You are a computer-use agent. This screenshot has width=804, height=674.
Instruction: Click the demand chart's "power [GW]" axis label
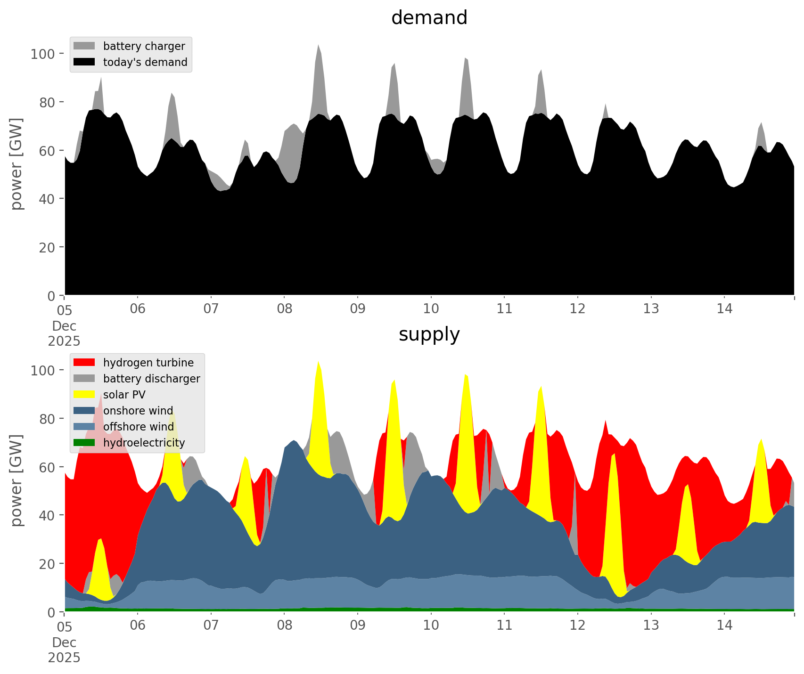coord(16,164)
